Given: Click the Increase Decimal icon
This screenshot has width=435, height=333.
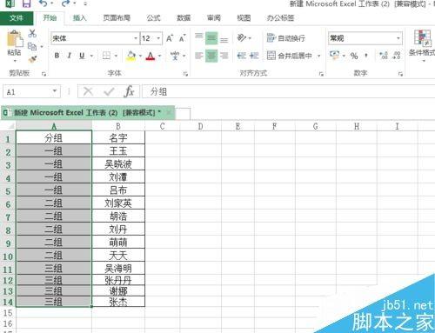Looking at the screenshot, I should [x=384, y=56].
